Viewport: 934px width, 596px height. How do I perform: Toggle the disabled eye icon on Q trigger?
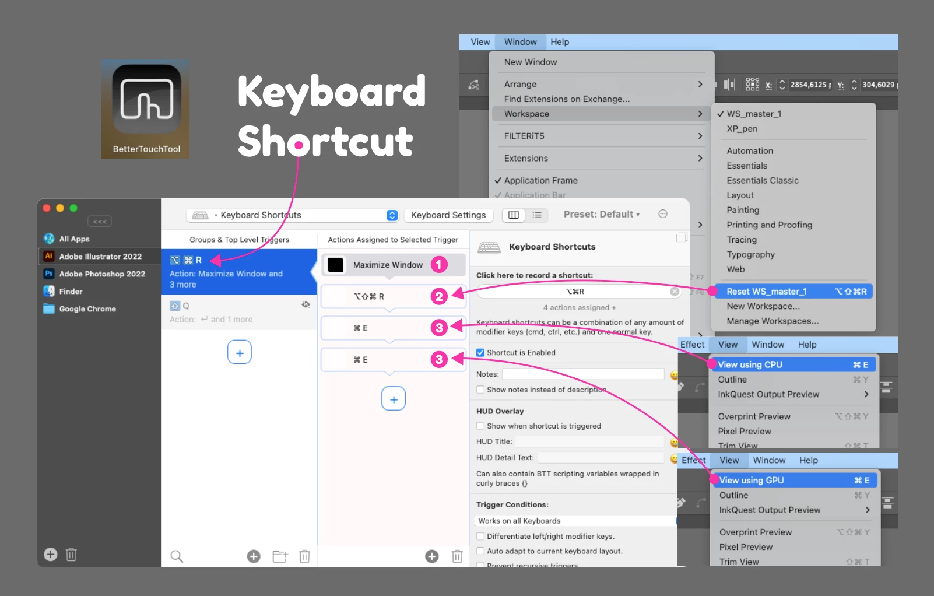[306, 304]
